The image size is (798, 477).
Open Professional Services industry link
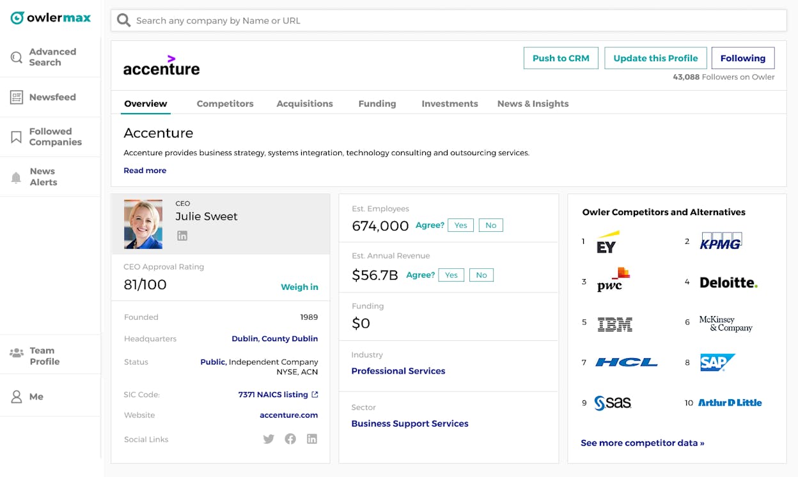[398, 371]
